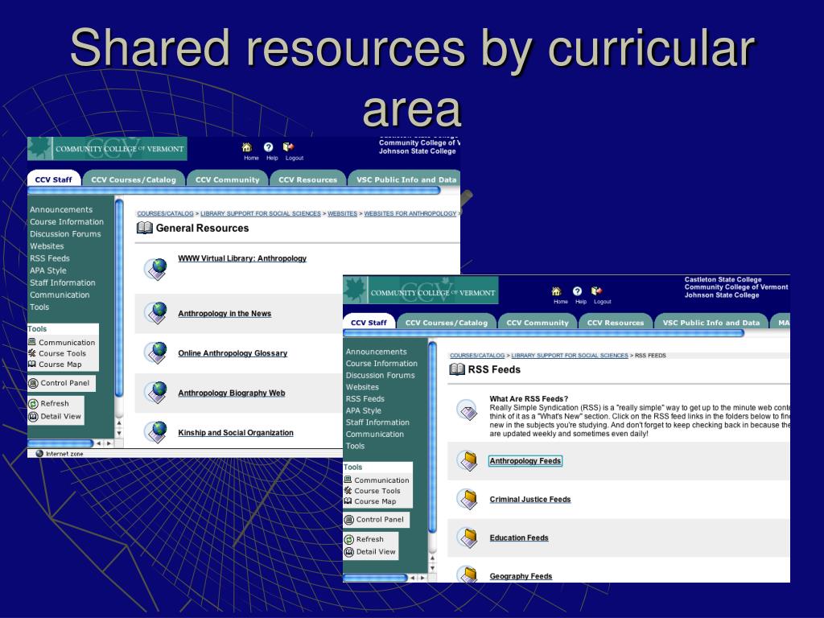Select VSC Public Info and Data tab, left window

405,179
